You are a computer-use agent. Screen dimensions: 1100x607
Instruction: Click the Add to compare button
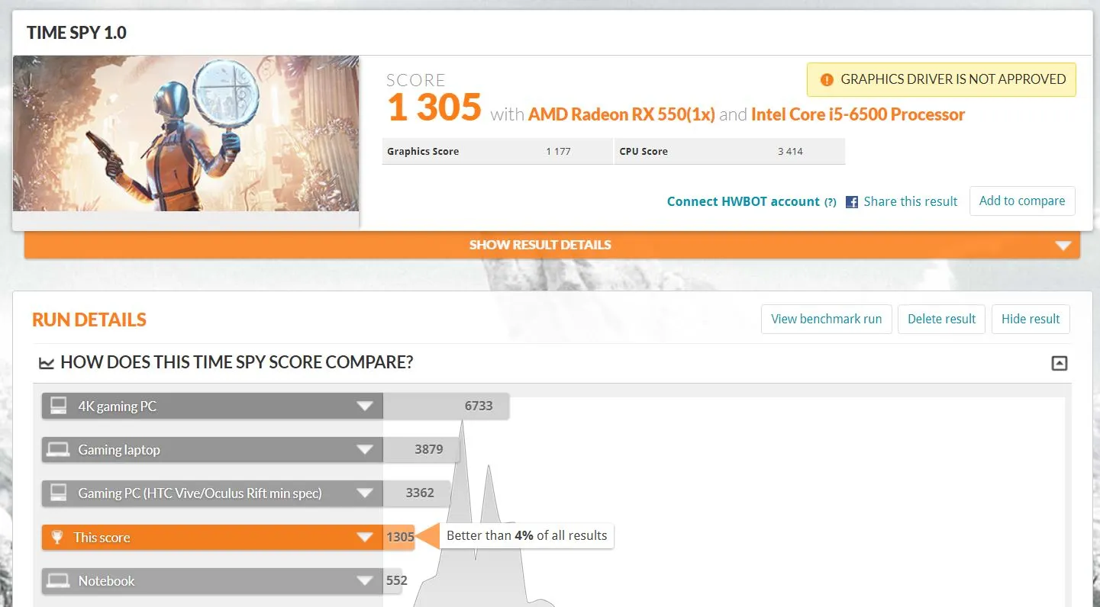(x=1022, y=201)
